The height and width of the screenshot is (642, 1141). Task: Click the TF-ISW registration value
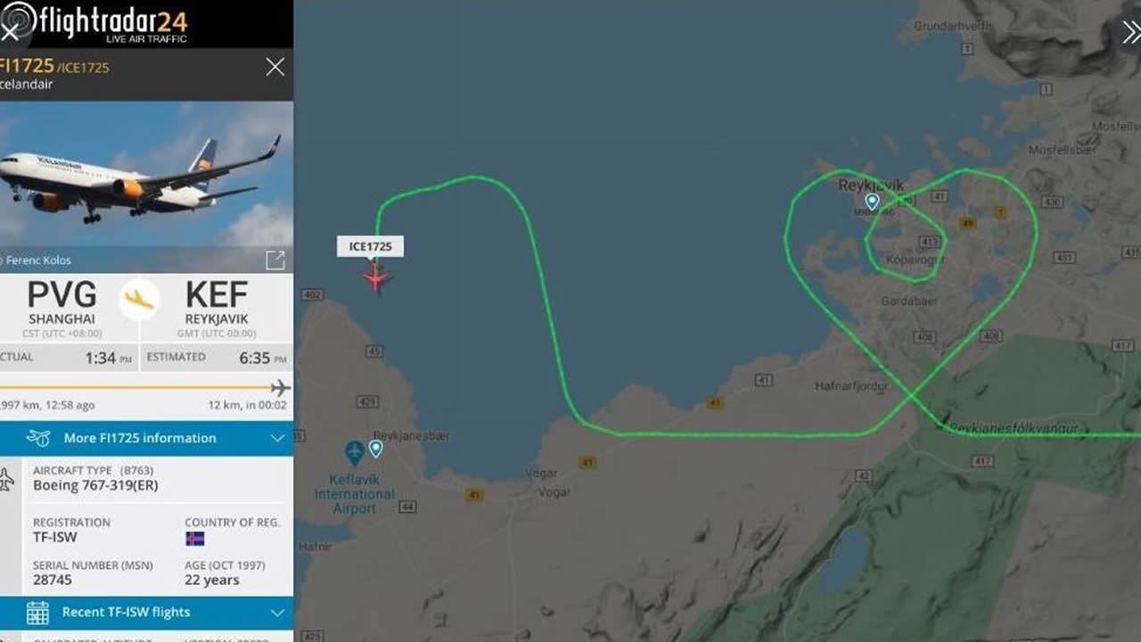pyautogui.click(x=55, y=538)
